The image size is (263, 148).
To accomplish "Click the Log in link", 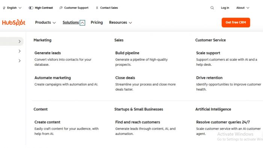I will (225, 8).
